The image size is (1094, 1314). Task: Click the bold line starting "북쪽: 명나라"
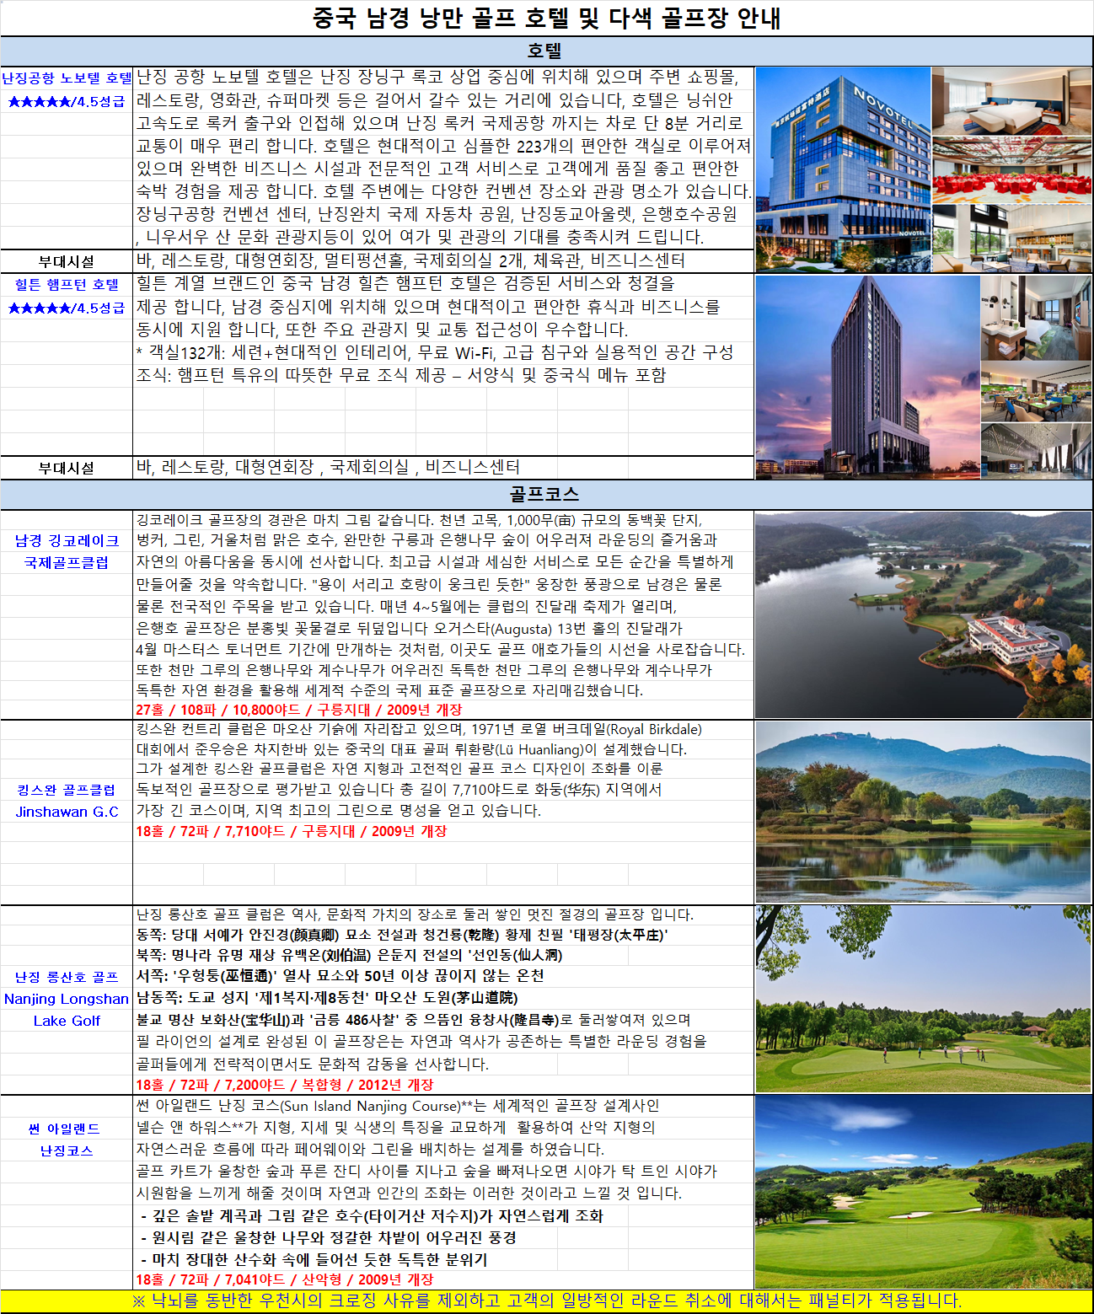(349, 955)
